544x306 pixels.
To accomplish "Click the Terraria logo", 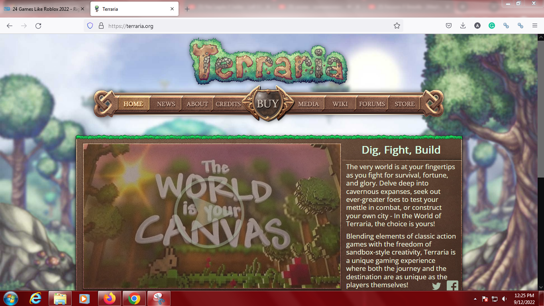I will (x=268, y=61).
